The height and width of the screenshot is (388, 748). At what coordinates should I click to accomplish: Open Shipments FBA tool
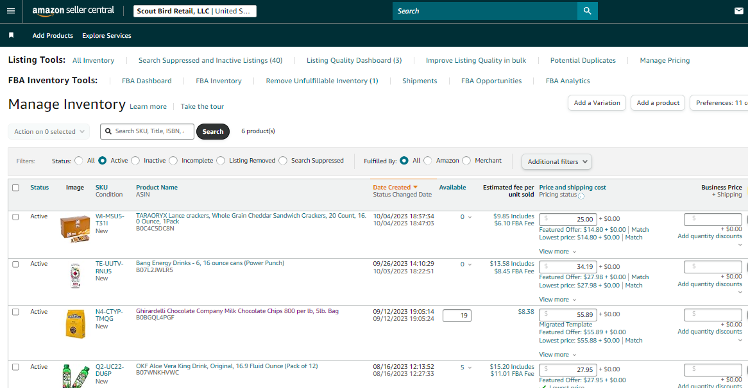point(420,81)
